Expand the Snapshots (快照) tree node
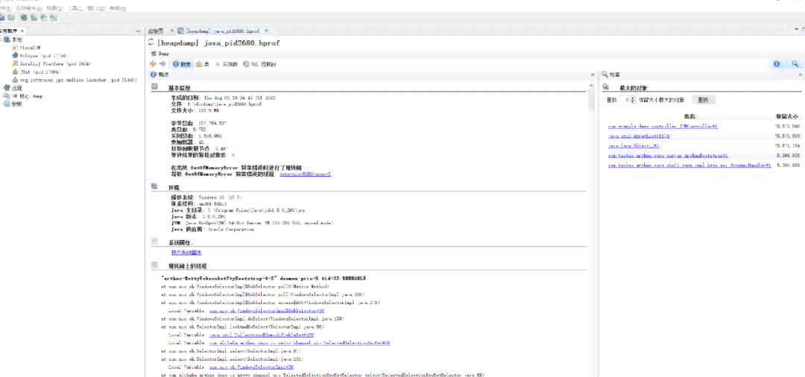The image size is (805, 377). 2,104
